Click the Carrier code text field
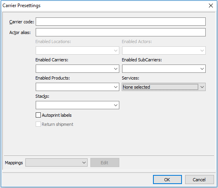This screenshot has width=218, height=188. tap(120, 21)
